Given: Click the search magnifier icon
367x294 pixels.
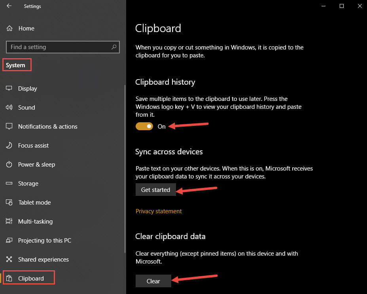Looking at the screenshot, I should click(114, 47).
